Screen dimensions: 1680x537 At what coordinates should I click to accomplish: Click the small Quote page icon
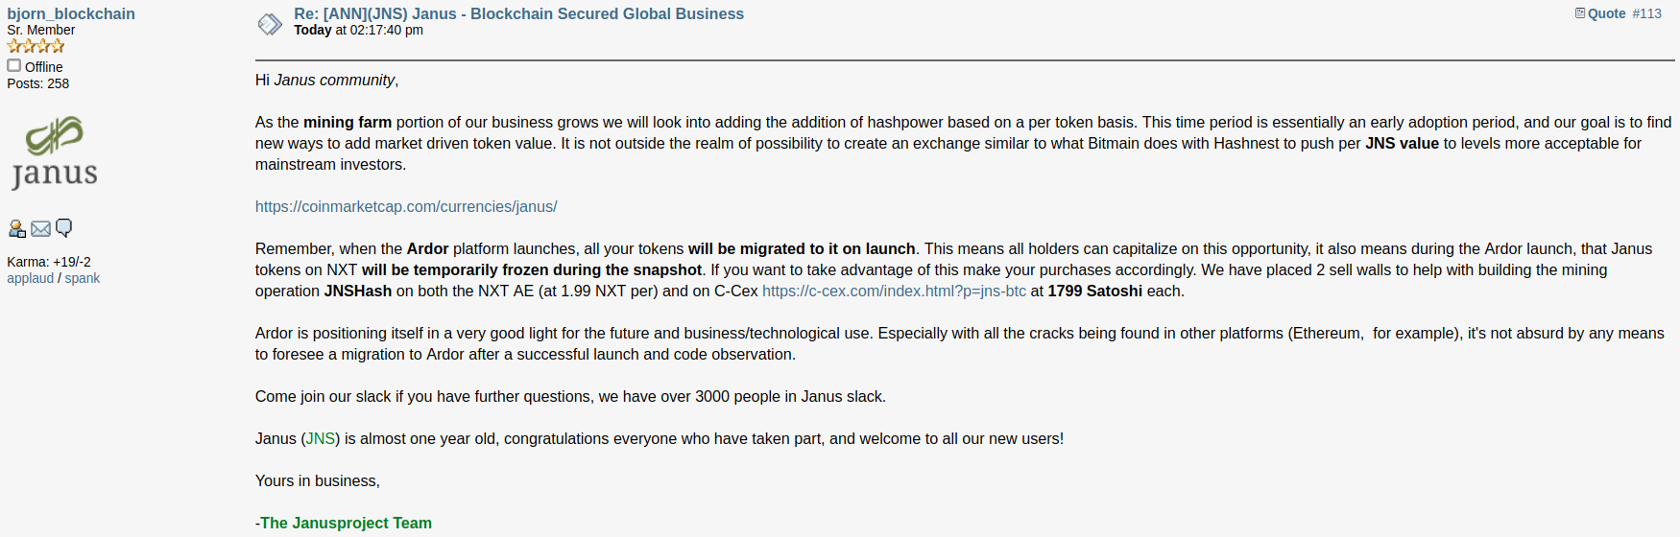[1579, 12]
